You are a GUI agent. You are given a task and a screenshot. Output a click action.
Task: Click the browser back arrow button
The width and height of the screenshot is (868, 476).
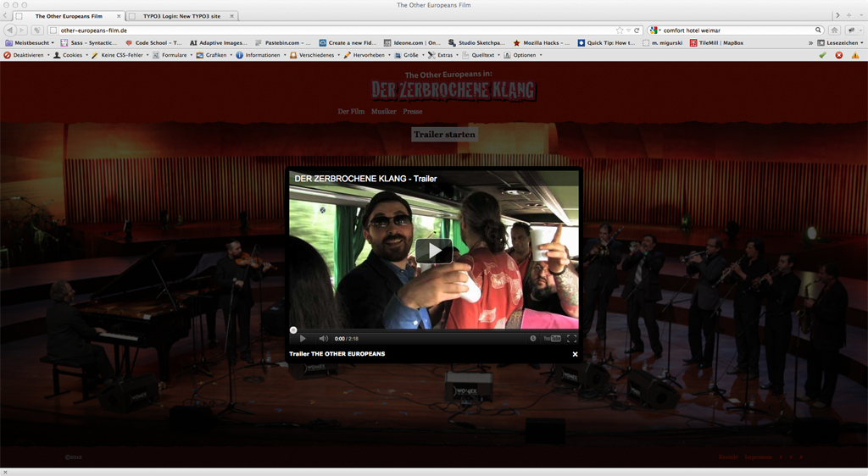coord(10,30)
